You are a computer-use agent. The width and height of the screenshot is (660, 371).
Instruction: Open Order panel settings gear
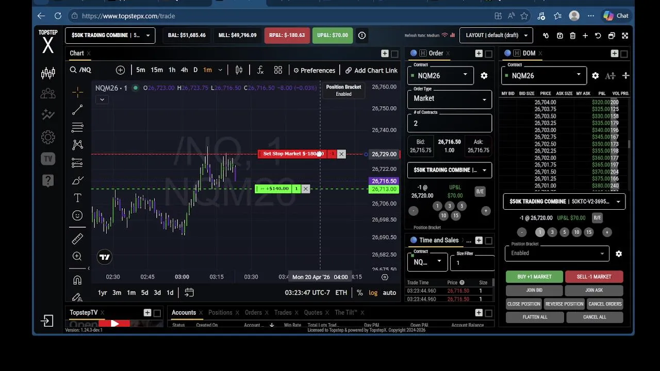point(484,76)
